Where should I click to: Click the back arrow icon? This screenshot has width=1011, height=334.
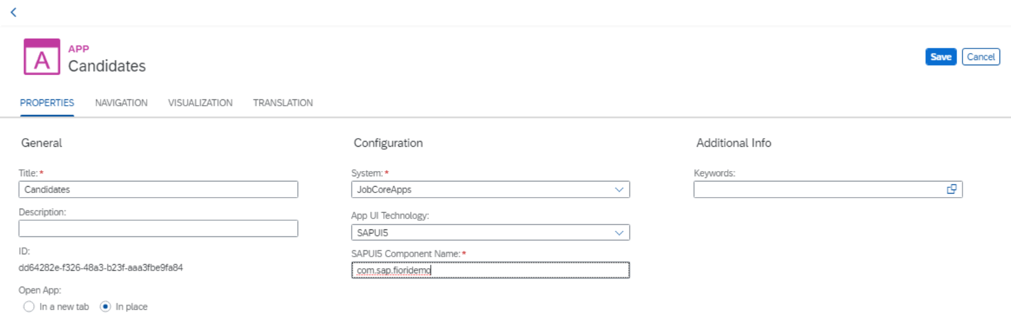click(x=13, y=12)
